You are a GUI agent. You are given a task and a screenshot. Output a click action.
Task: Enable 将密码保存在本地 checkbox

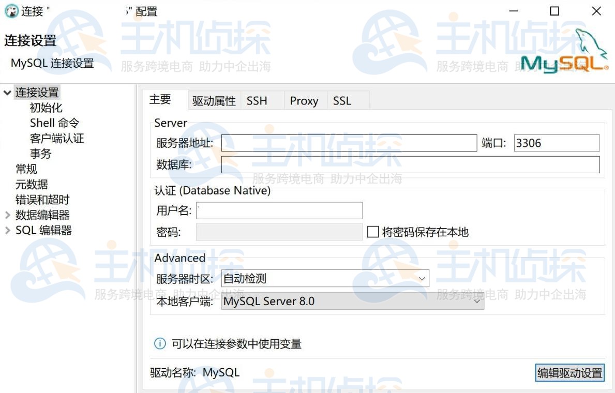tap(372, 232)
